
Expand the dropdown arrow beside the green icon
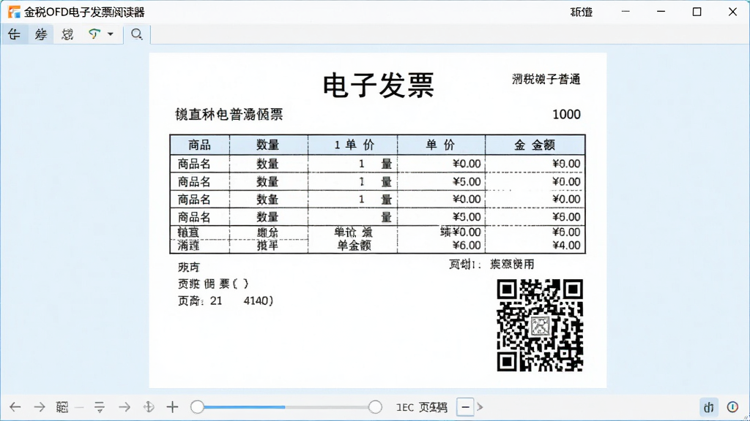click(x=111, y=34)
